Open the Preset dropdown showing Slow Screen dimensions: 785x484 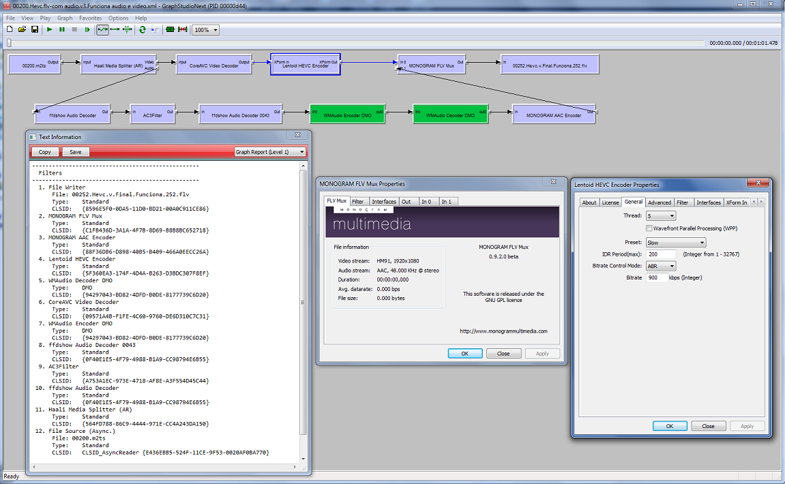(676, 243)
